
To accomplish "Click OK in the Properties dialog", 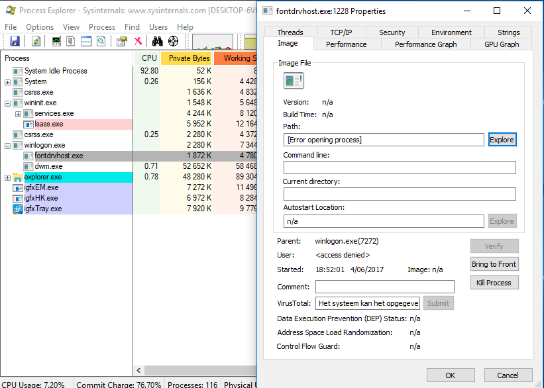I will (451, 375).
